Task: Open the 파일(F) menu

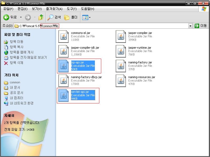Action: click(8, 9)
